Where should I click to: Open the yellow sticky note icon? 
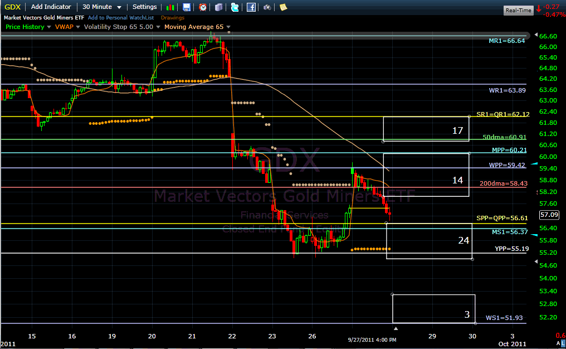(x=284, y=7)
